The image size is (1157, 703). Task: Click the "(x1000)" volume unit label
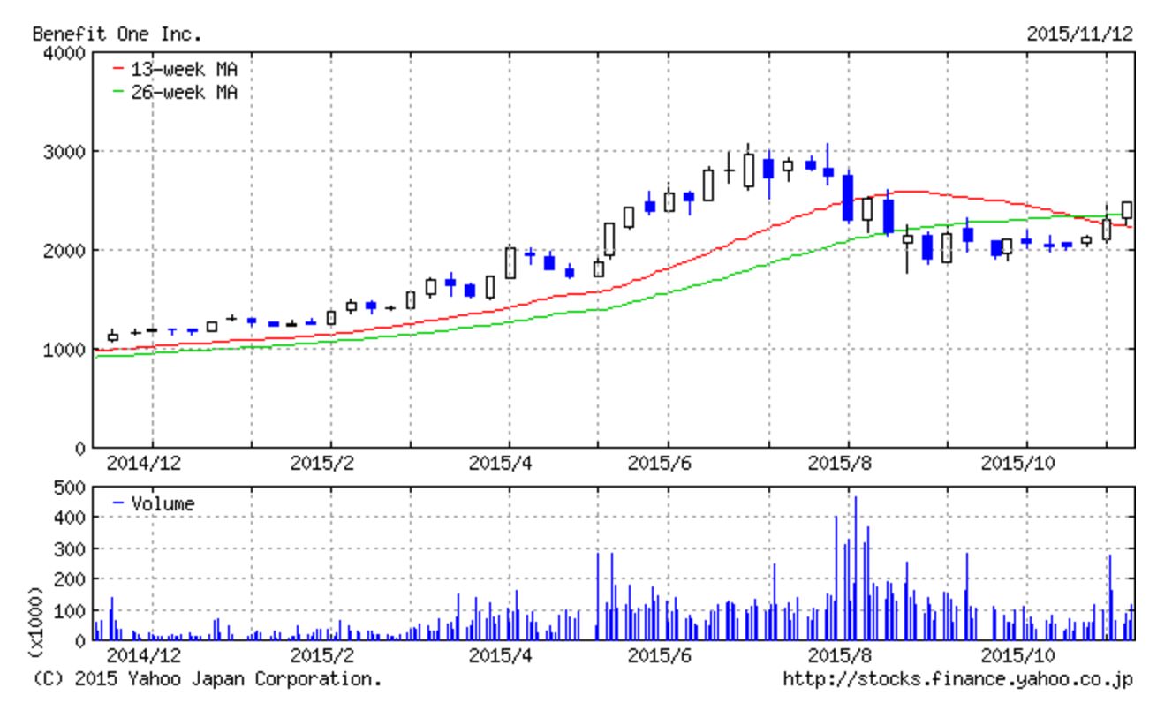tap(38, 622)
